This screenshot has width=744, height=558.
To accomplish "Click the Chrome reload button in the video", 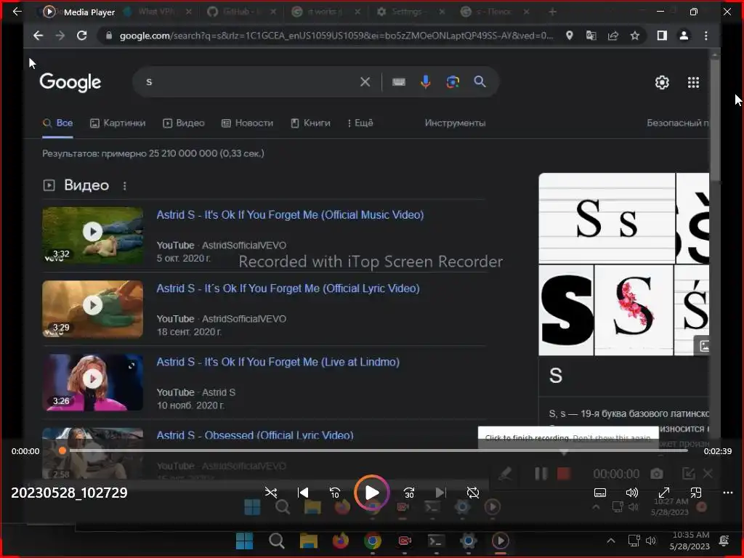I will [x=81, y=36].
